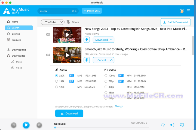Click lightning quick download for Smooth Jazz Music
The height and width of the screenshot is (130, 196).
87,60
